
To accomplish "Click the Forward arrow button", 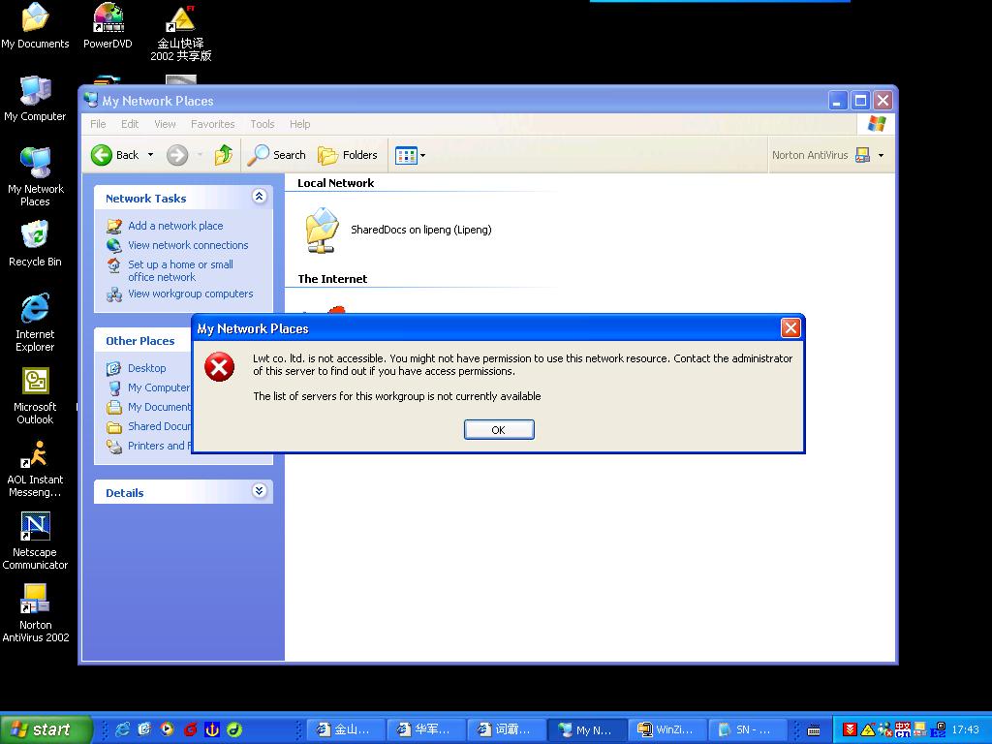I will pyautogui.click(x=177, y=155).
